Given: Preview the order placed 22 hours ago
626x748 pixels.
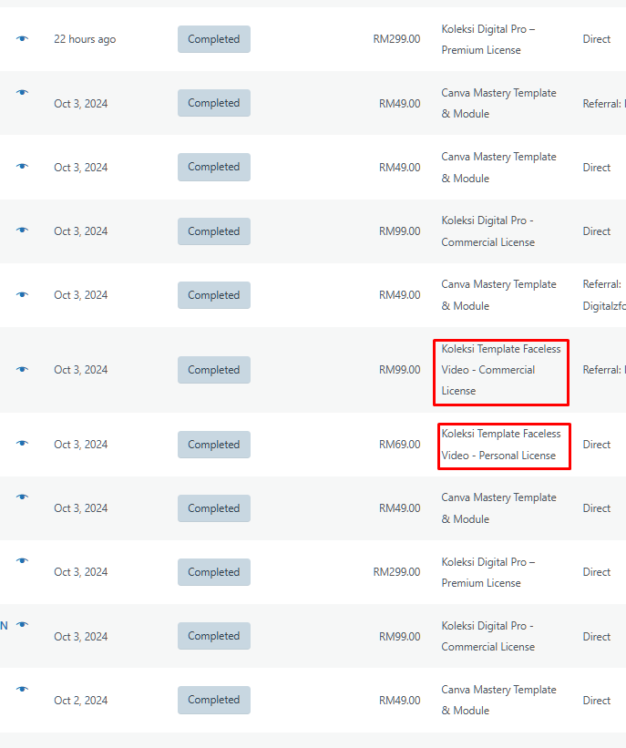Looking at the screenshot, I should (x=22, y=38).
